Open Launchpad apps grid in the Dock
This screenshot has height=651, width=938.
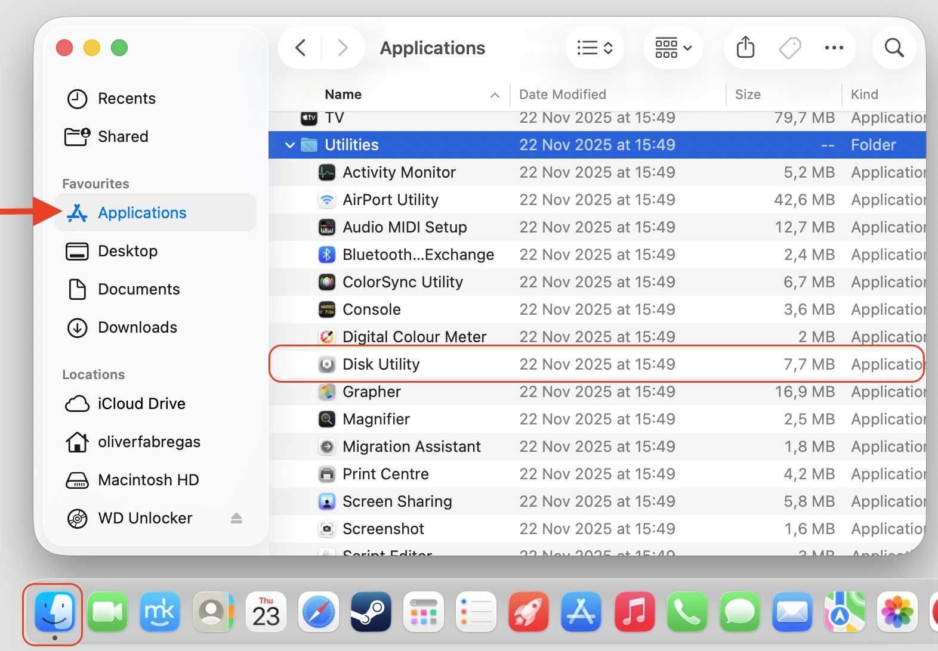pyautogui.click(x=424, y=612)
